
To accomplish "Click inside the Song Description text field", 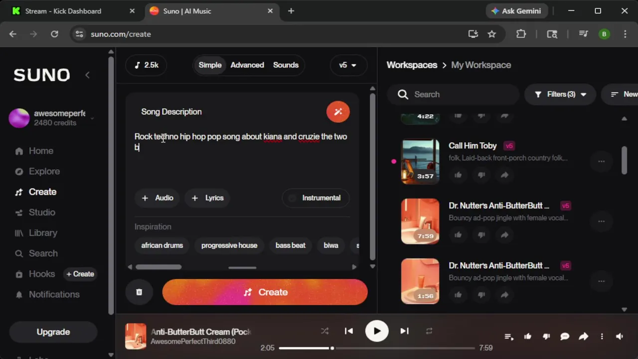I will click(x=241, y=155).
